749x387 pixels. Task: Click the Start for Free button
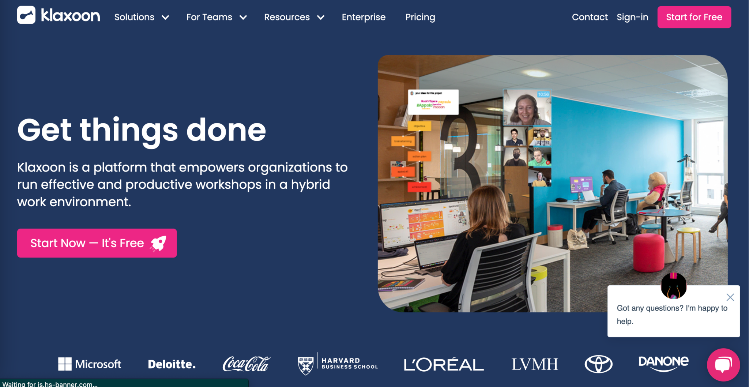(x=694, y=17)
